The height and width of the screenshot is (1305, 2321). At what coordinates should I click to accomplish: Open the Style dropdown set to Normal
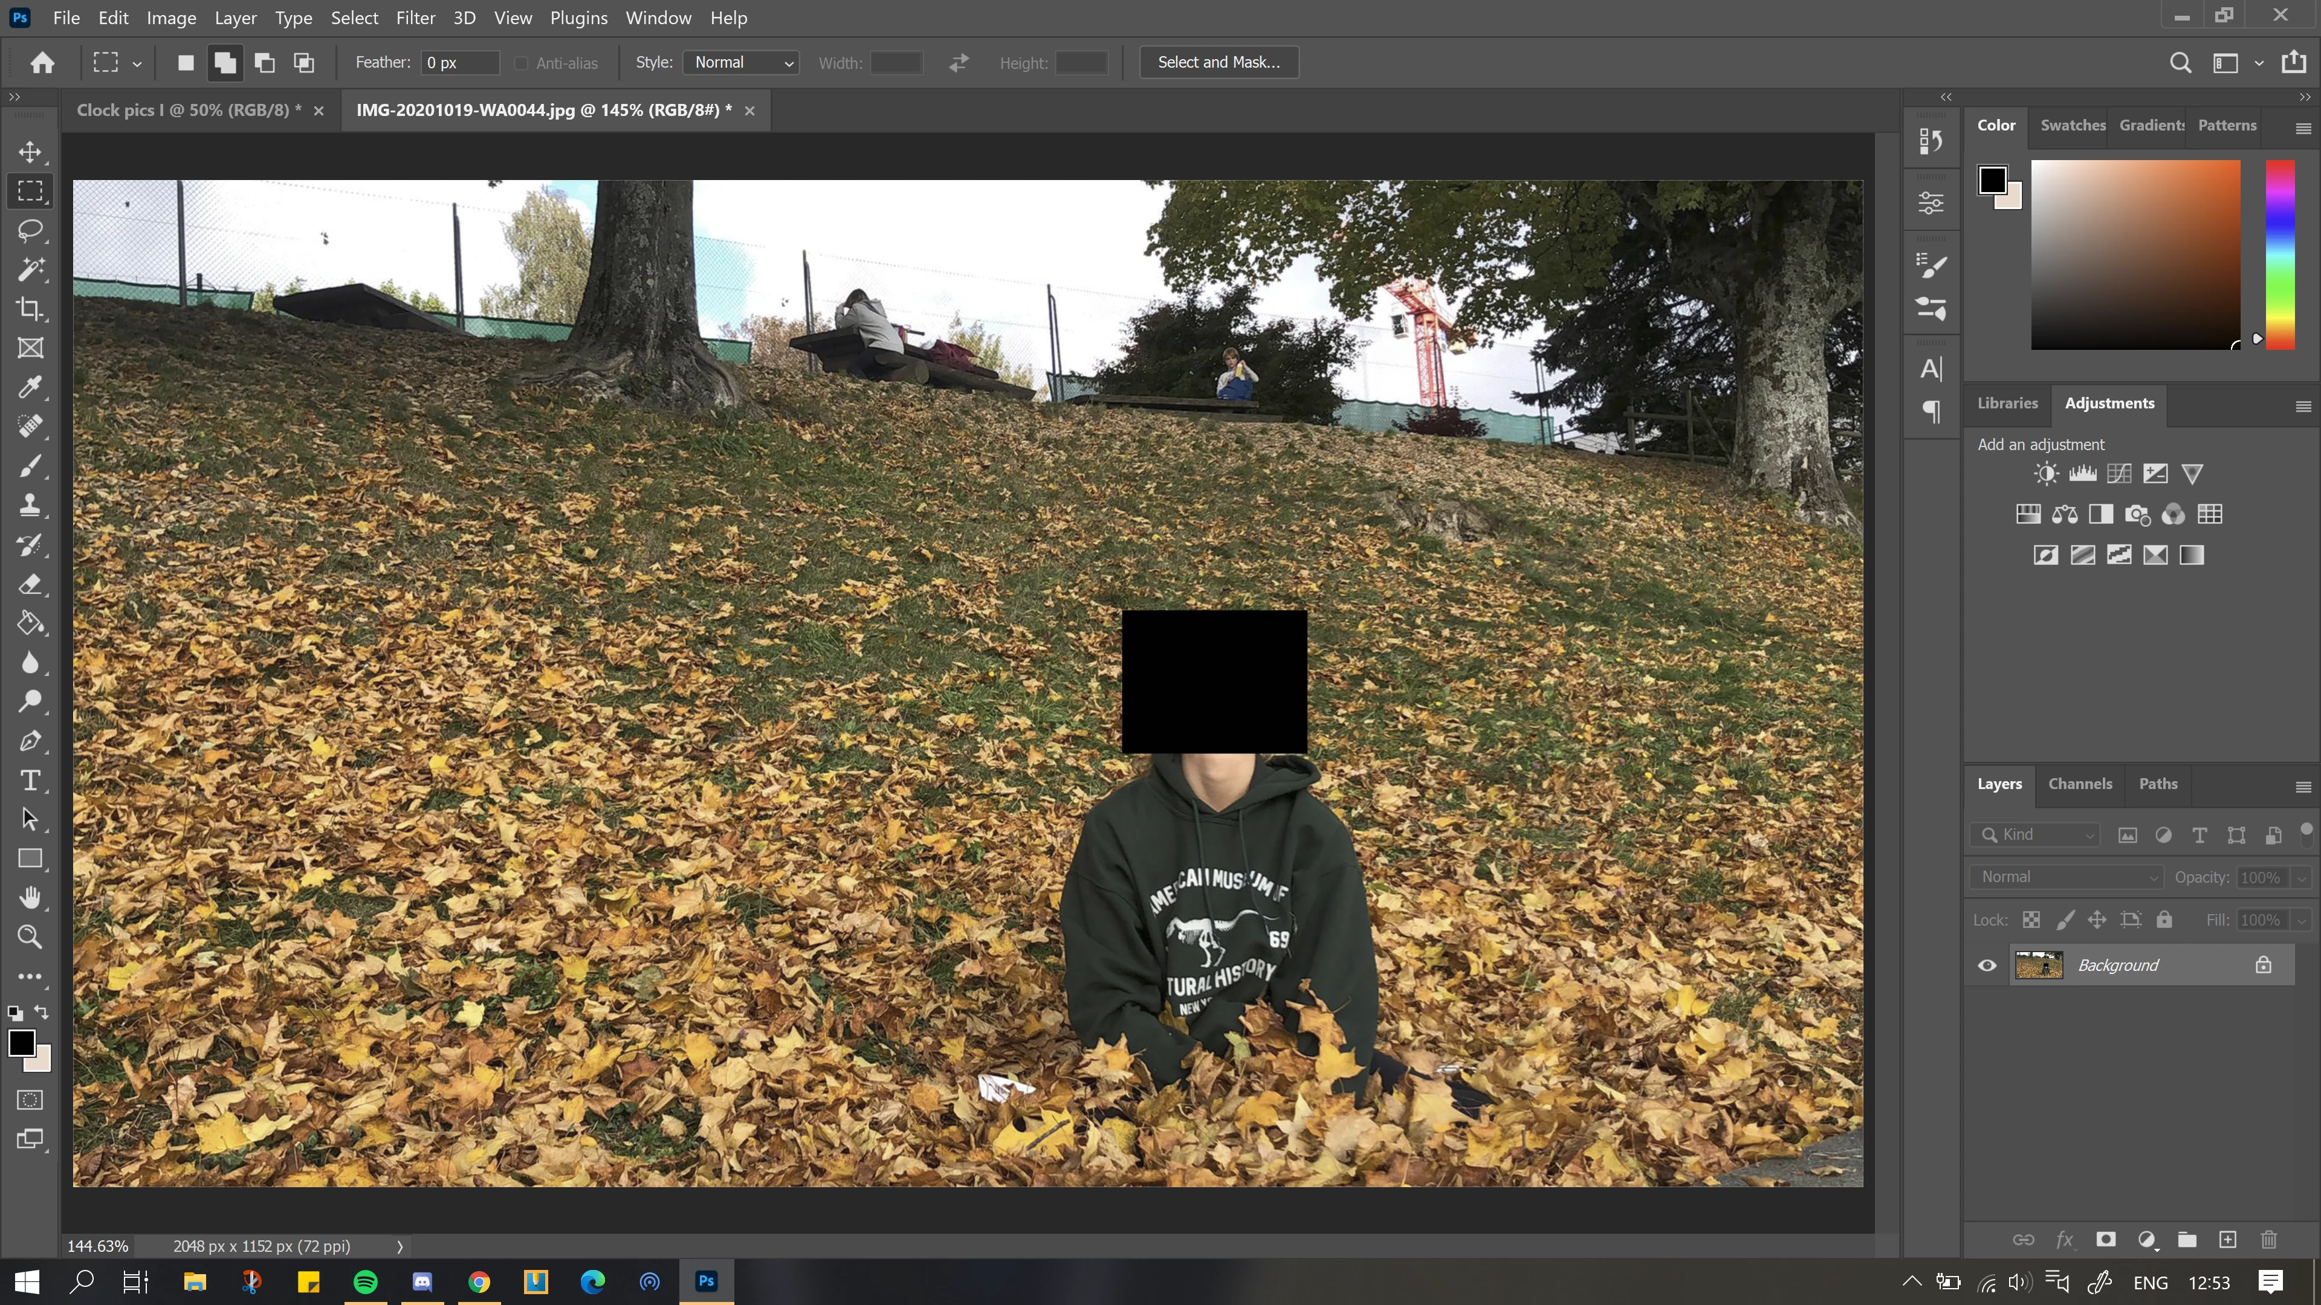tap(742, 62)
